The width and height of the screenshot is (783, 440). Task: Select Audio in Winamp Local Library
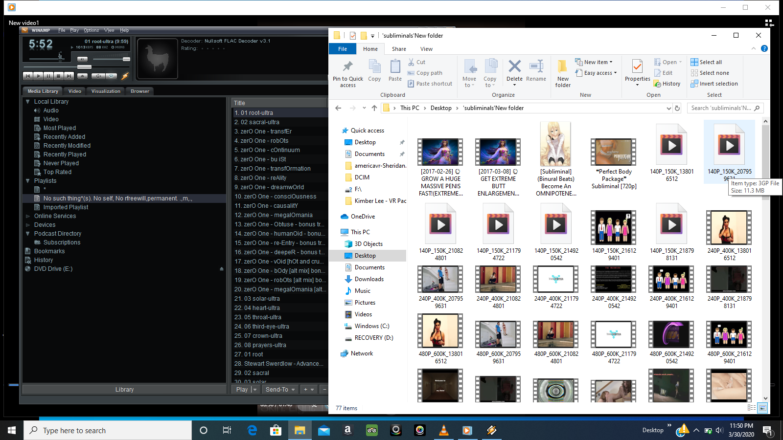(x=51, y=110)
